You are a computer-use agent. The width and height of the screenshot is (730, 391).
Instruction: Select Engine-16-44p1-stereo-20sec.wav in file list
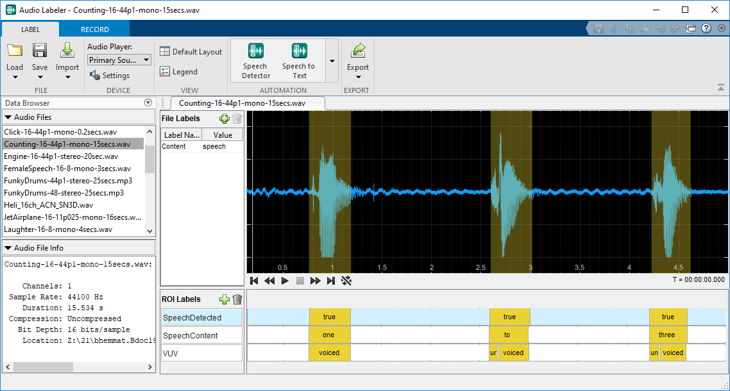(x=61, y=156)
